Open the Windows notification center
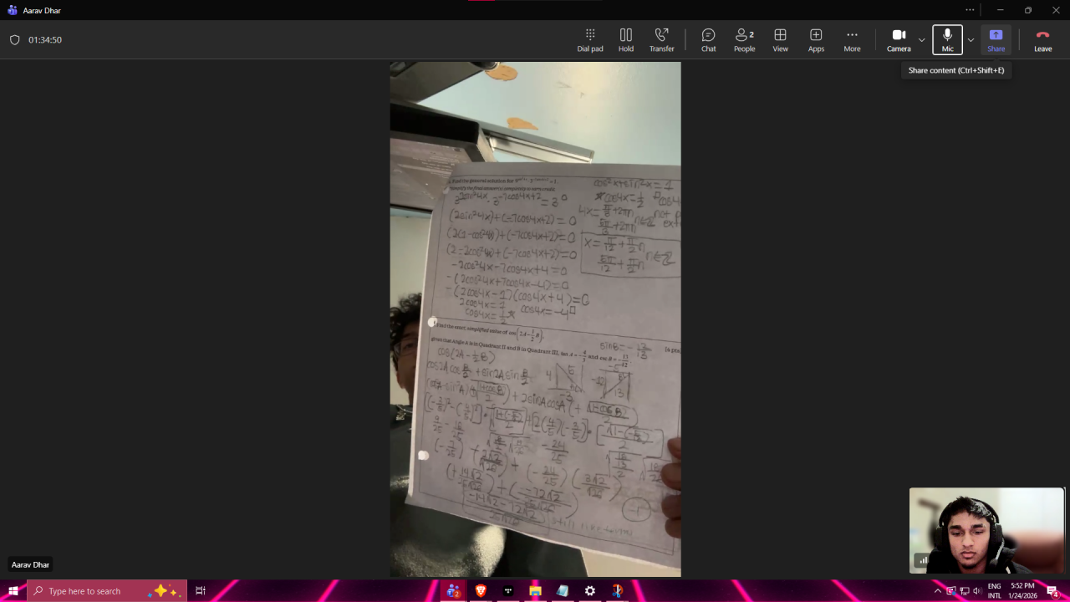Screen dimensions: 1070x602 coord(1052,591)
